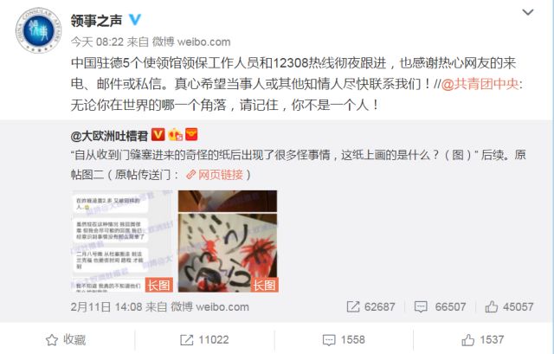This screenshot has width=554, height=354.
Task: Repost this post with 11022 reposts
Action: pos(204,340)
